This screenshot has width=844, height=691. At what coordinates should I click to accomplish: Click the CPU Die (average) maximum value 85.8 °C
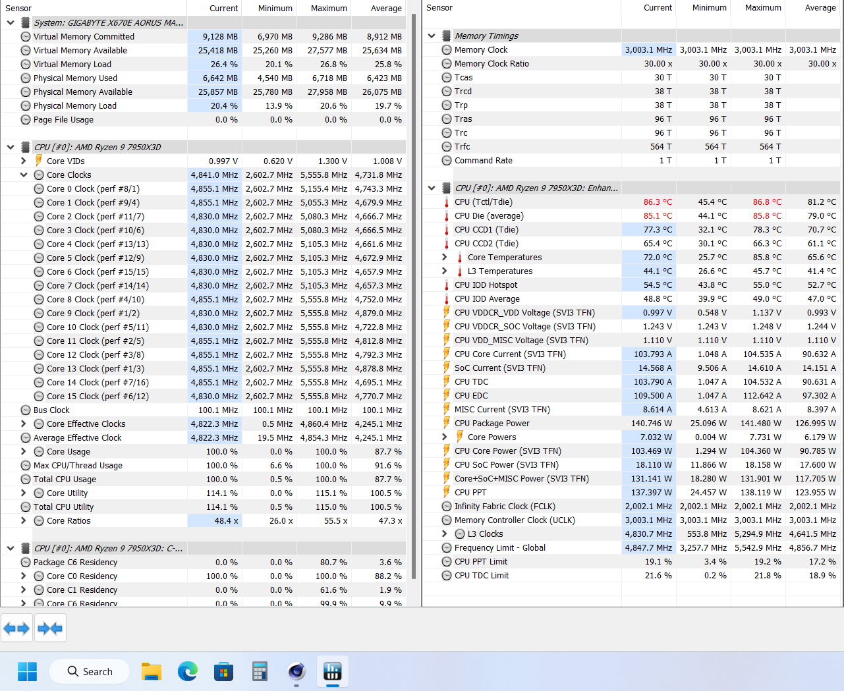click(767, 216)
